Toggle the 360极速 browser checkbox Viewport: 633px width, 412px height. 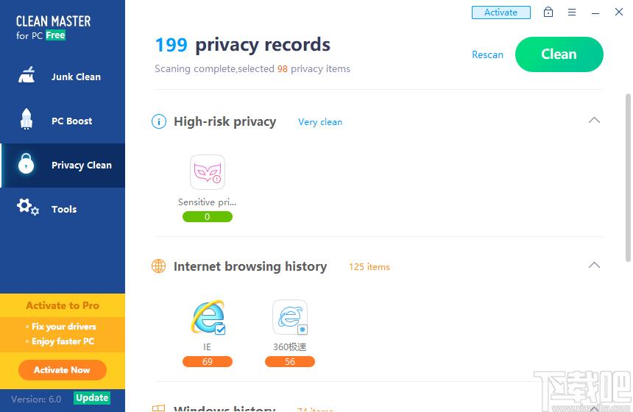coord(303,330)
